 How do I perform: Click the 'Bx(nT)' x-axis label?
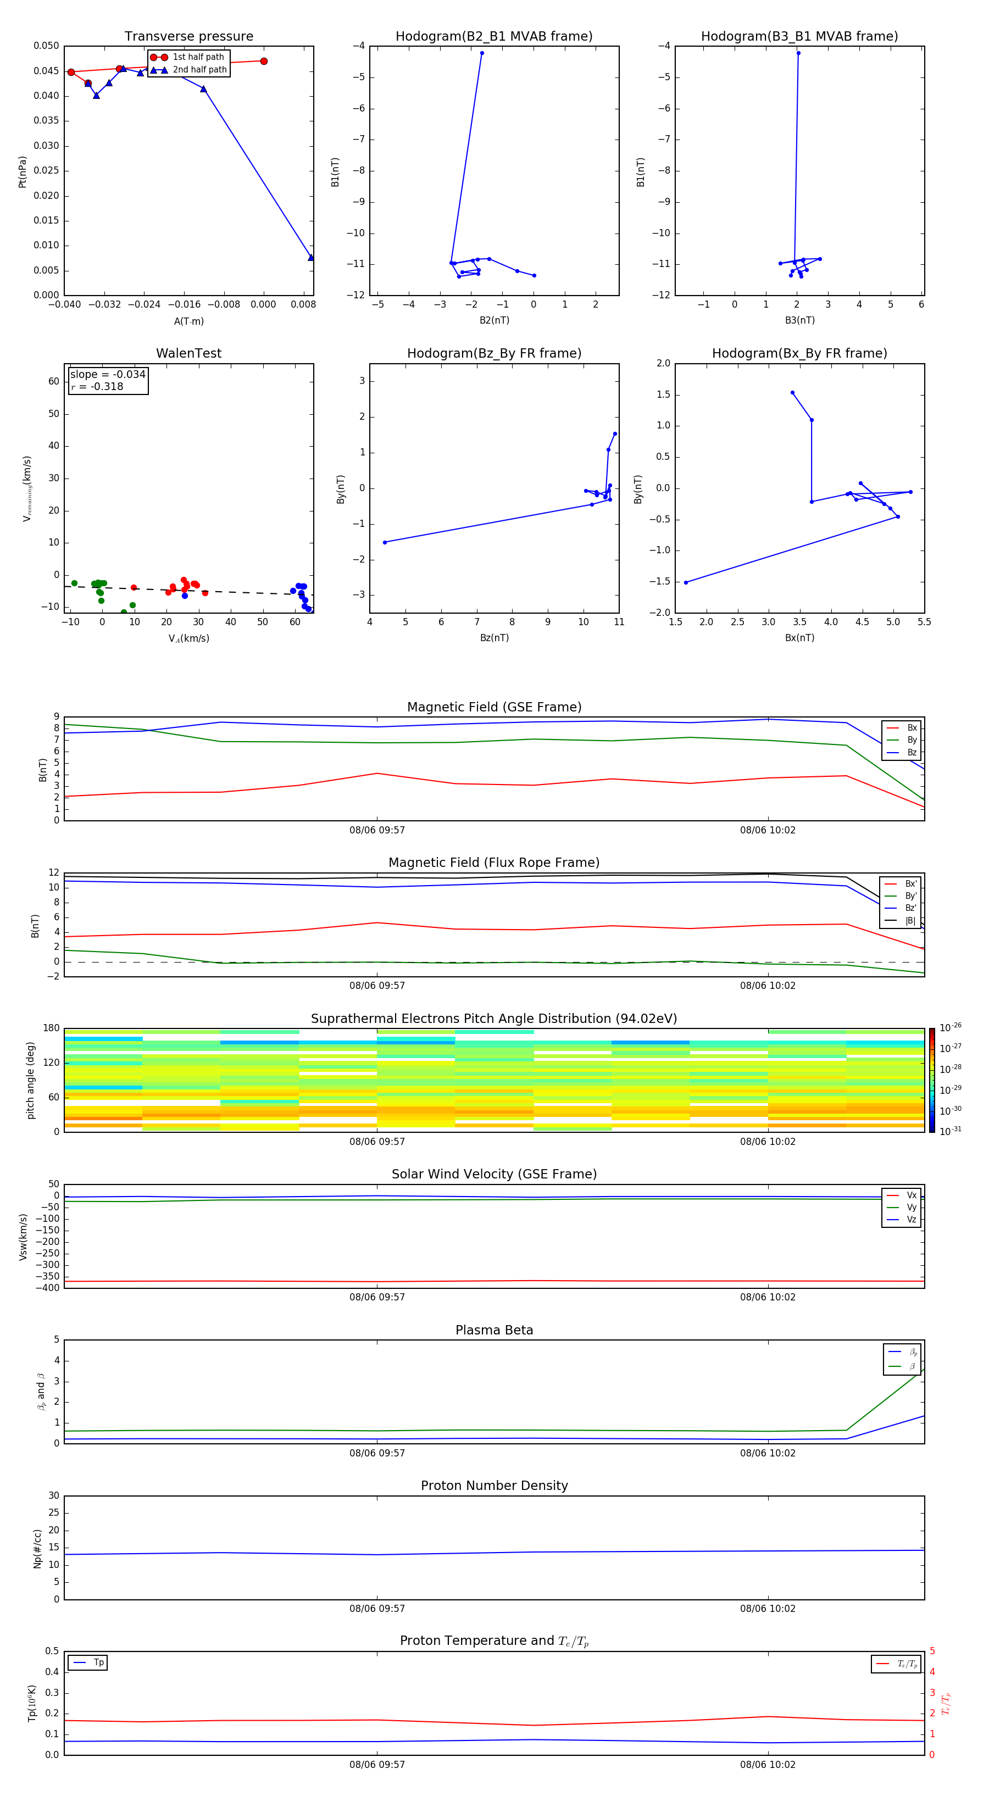coord(799,638)
